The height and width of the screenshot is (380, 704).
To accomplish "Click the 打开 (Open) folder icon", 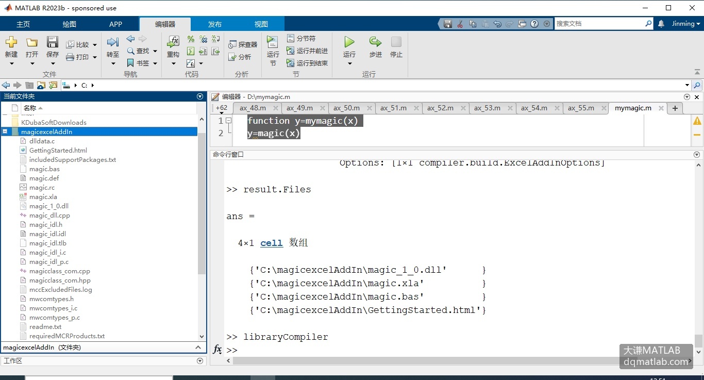I will 32,42.
